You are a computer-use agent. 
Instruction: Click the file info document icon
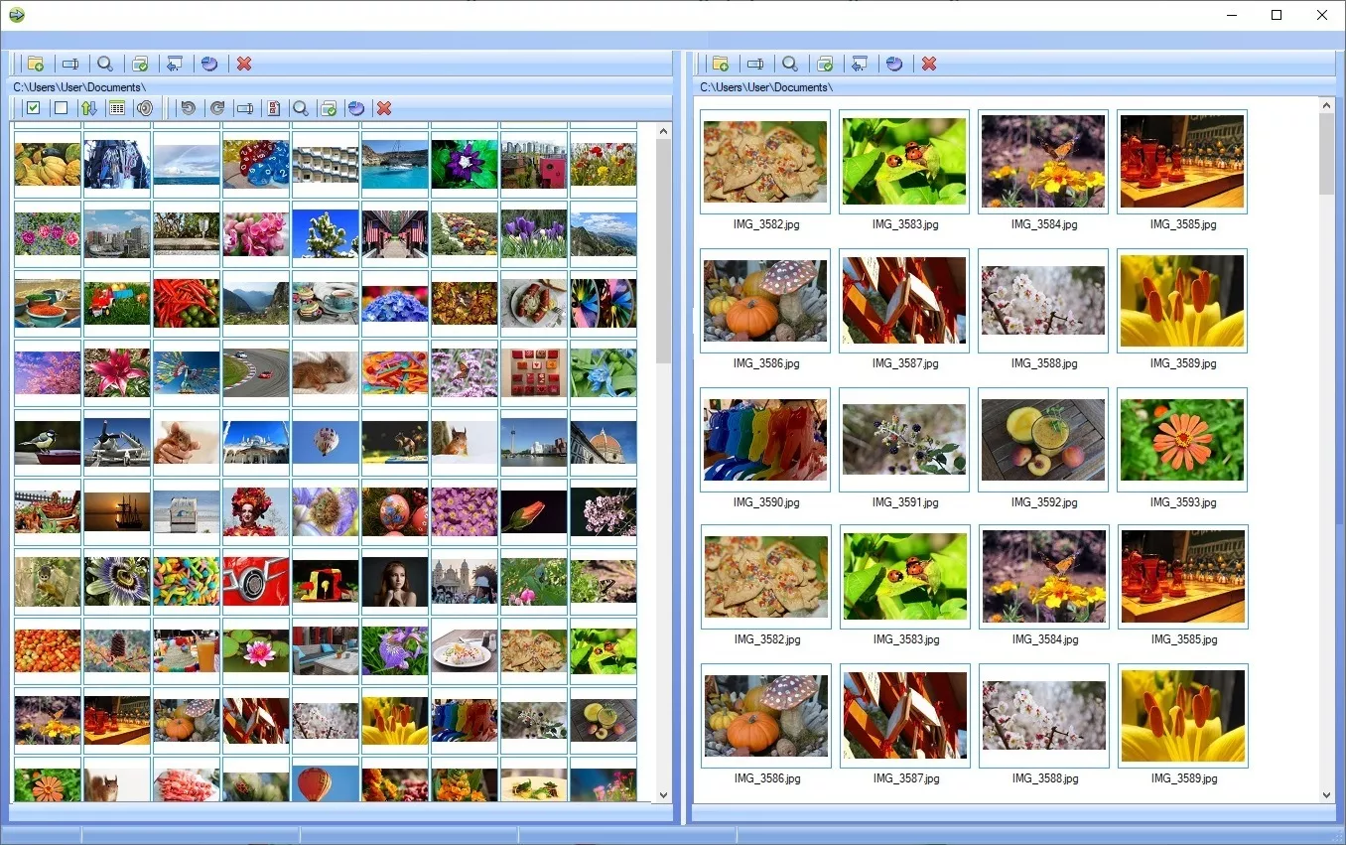pos(274,108)
